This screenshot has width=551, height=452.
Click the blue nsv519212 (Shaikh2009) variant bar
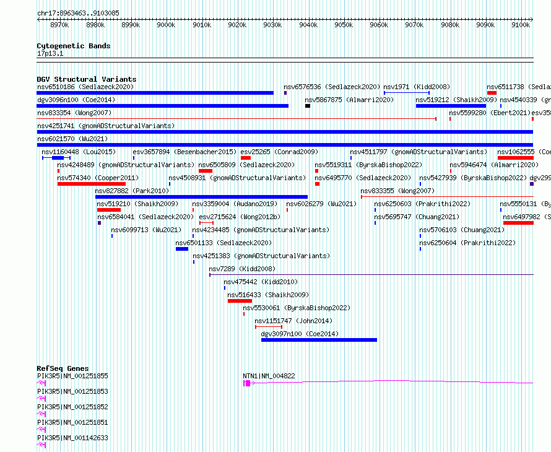451,106
